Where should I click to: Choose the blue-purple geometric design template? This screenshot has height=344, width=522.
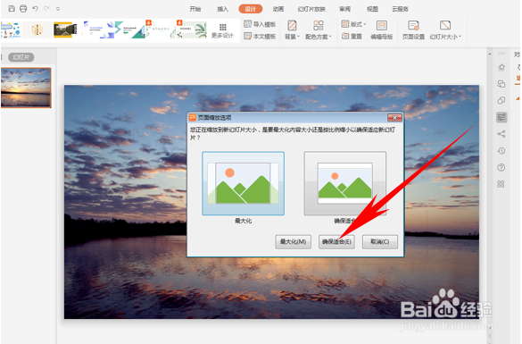pos(99,29)
